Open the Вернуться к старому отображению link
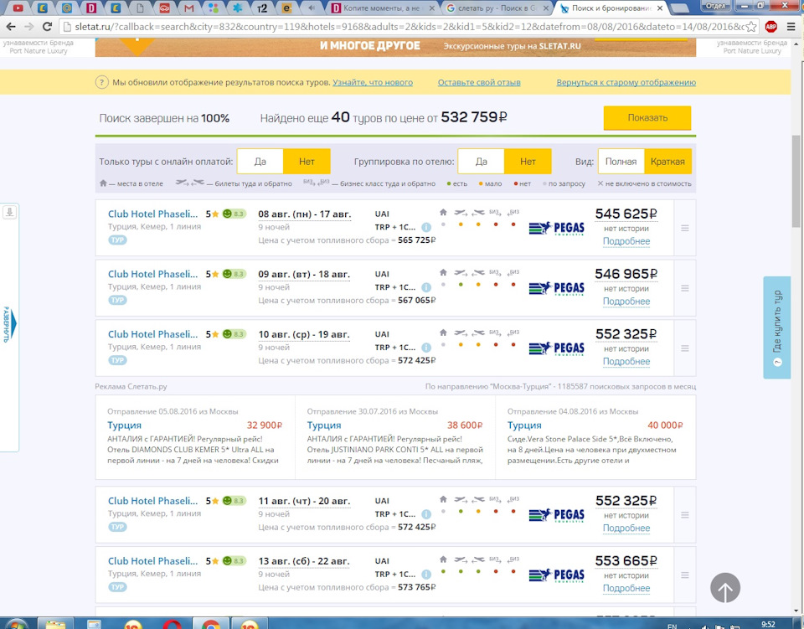The width and height of the screenshot is (804, 629). point(626,82)
